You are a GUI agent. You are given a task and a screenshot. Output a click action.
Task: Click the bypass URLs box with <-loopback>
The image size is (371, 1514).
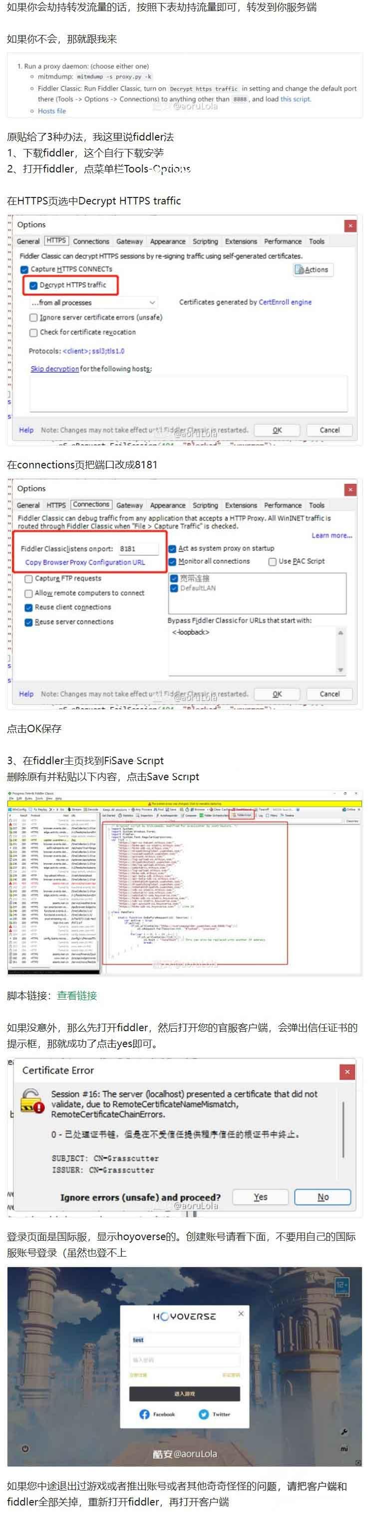click(257, 651)
